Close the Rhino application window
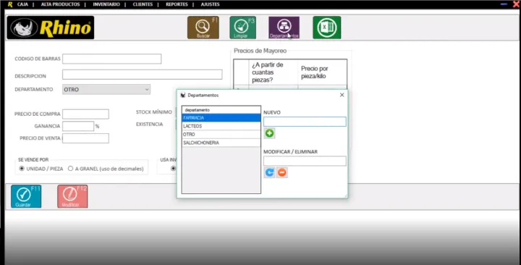 pyautogui.click(x=517, y=4)
